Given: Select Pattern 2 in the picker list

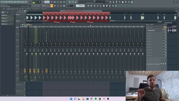Looking at the screenshot, I should click(x=7, y=18).
